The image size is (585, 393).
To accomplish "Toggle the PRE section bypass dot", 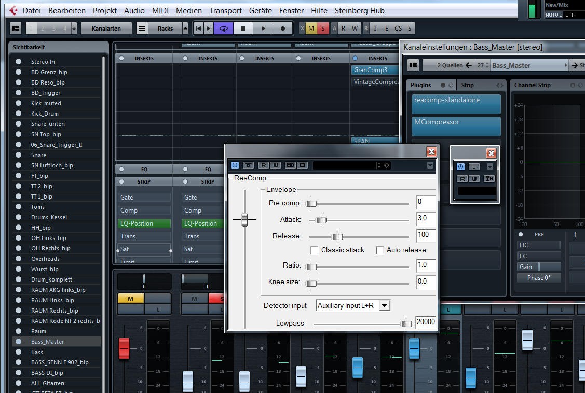I will tap(521, 234).
